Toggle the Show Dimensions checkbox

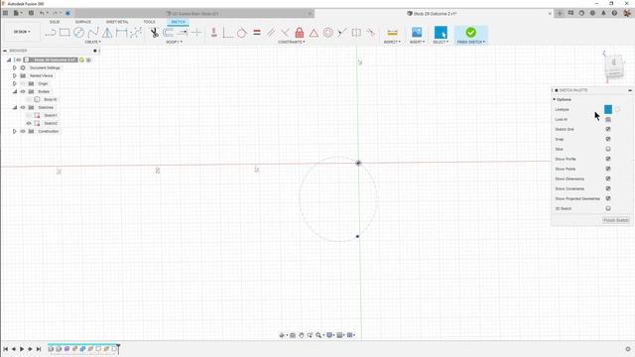coord(608,178)
